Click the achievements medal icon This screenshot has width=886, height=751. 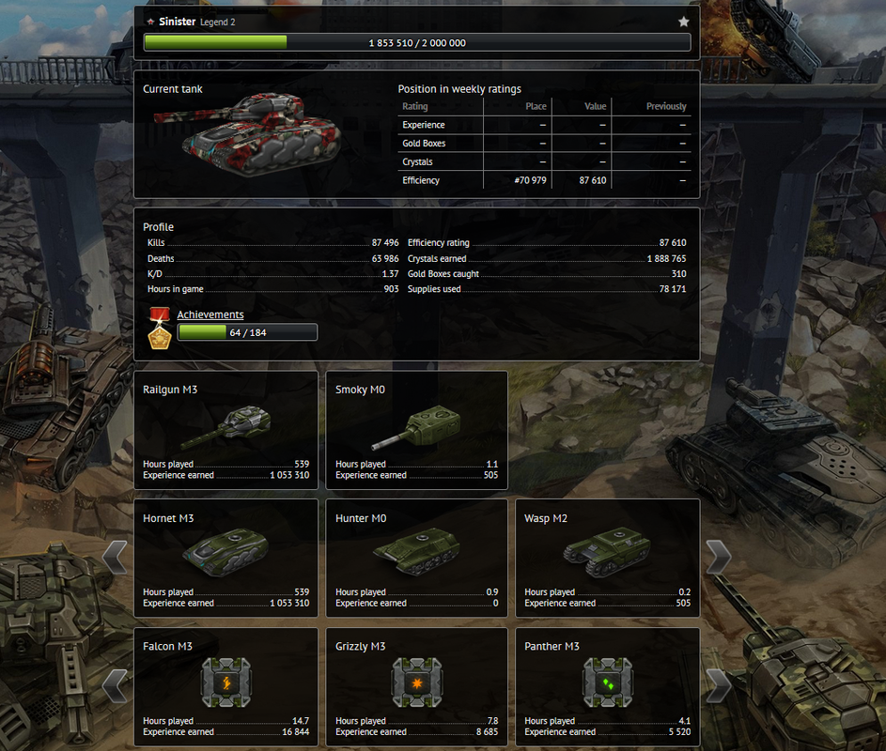(x=160, y=328)
